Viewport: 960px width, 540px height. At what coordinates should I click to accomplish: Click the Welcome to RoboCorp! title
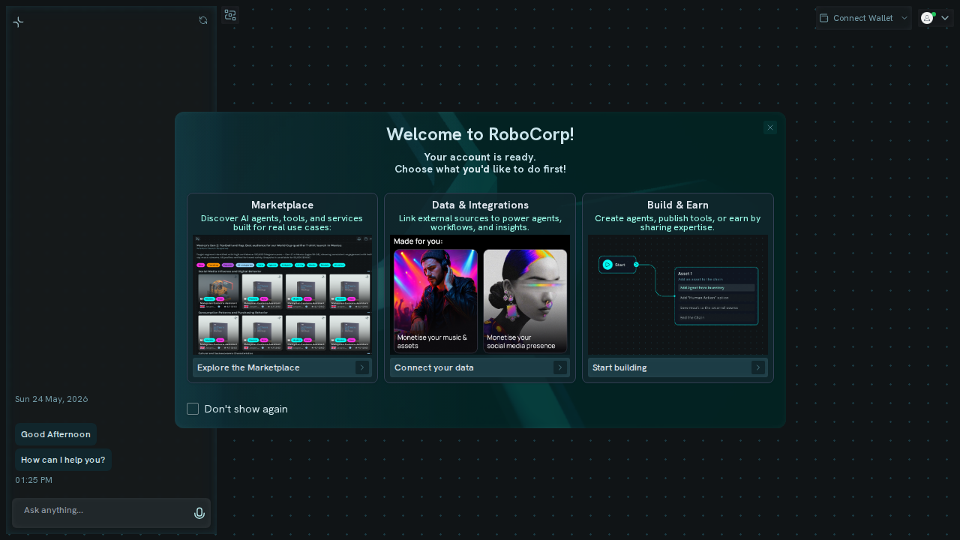pos(480,134)
